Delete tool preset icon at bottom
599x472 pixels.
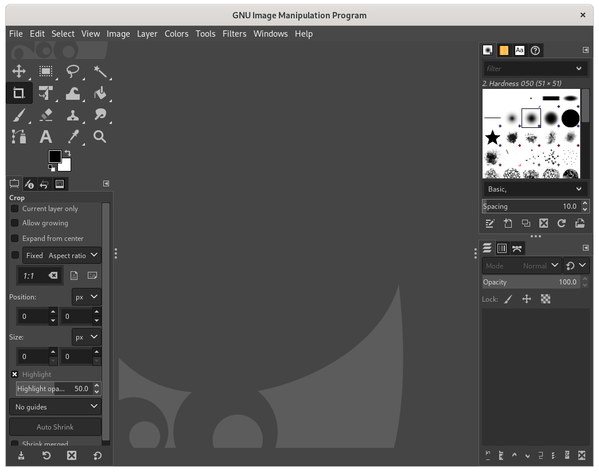tap(72, 455)
